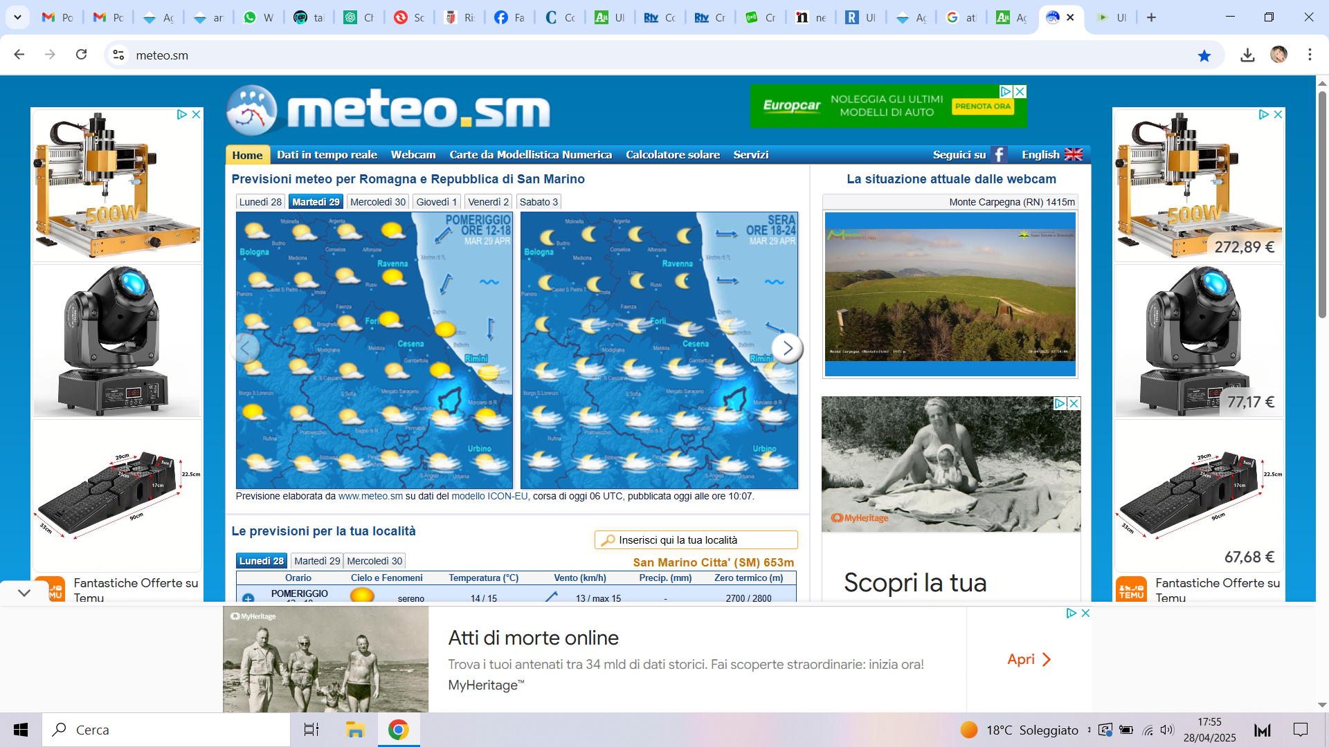Switch to the WhatsApp tab
1329x747 pixels.
[258, 17]
